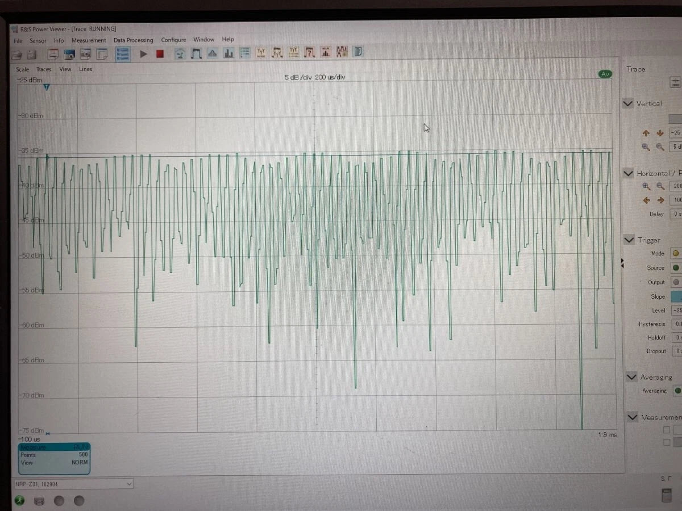Shift vertical scale down with down arrow

click(660, 133)
